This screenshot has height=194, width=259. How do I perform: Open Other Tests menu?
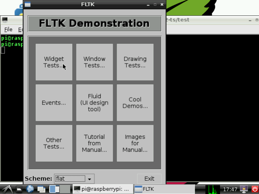point(54,143)
